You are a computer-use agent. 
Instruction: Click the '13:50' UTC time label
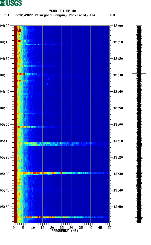118,207
